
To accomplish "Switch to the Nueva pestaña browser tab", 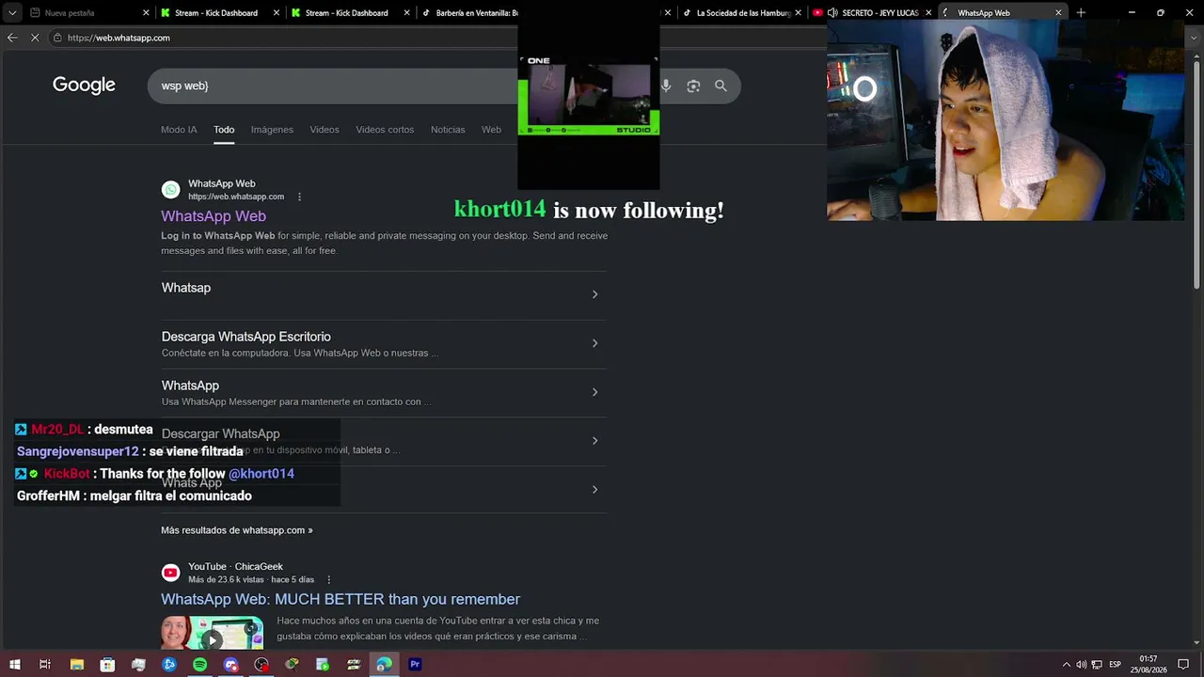I will click(x=83, y=13).
